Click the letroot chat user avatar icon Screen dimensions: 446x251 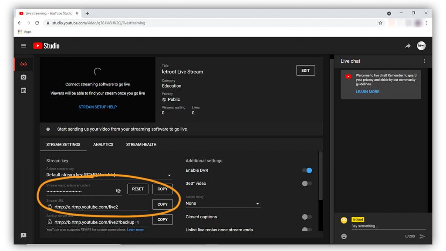pos(344,220)
